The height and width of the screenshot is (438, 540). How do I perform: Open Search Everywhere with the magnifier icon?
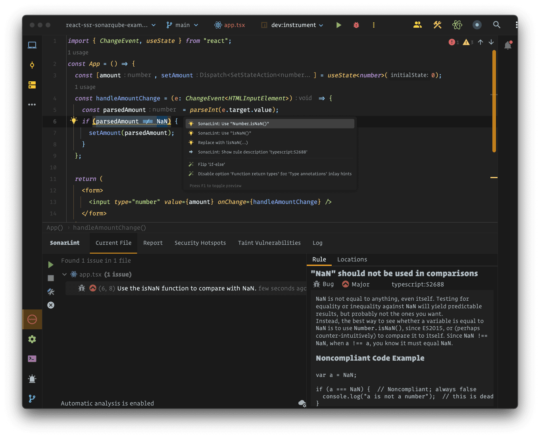(497, 25)
